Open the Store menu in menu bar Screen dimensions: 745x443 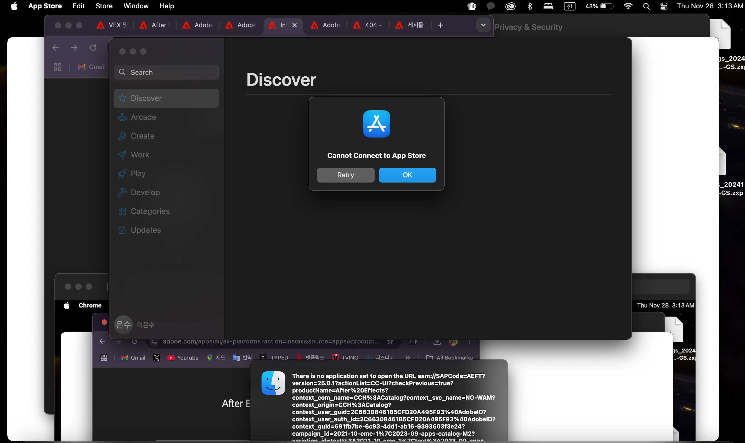104,6
